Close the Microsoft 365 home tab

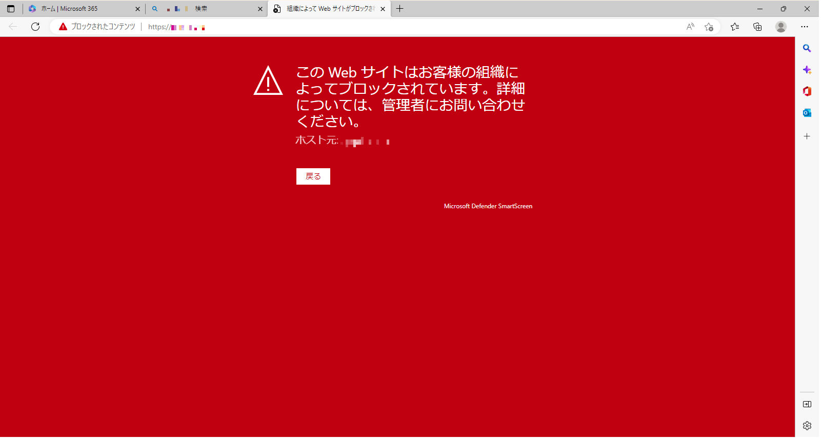pyautogui.click(x=137, y=9)
